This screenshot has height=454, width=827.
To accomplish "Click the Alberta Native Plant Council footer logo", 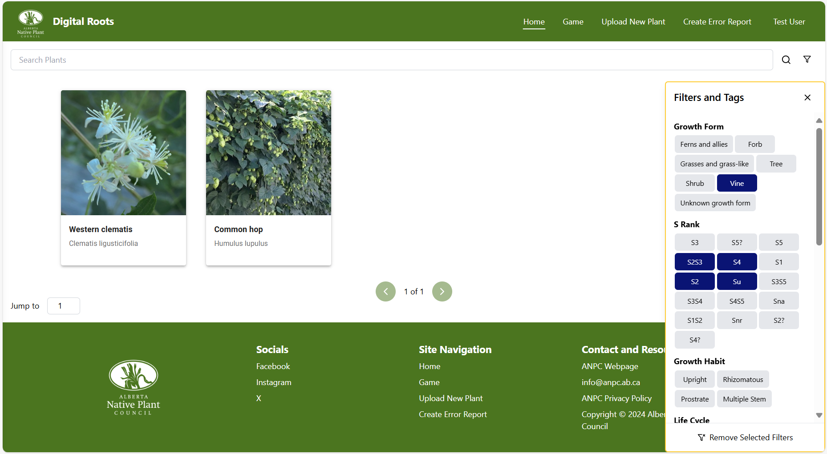I will coord(134,387).
